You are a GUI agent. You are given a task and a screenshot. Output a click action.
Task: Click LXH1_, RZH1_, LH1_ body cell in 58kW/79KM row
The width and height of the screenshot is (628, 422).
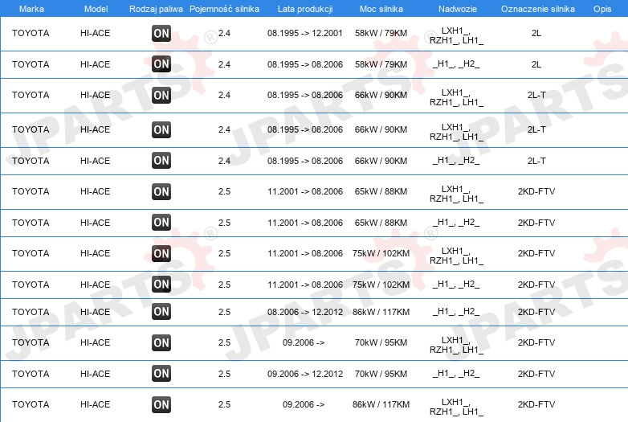click(457, 35)
